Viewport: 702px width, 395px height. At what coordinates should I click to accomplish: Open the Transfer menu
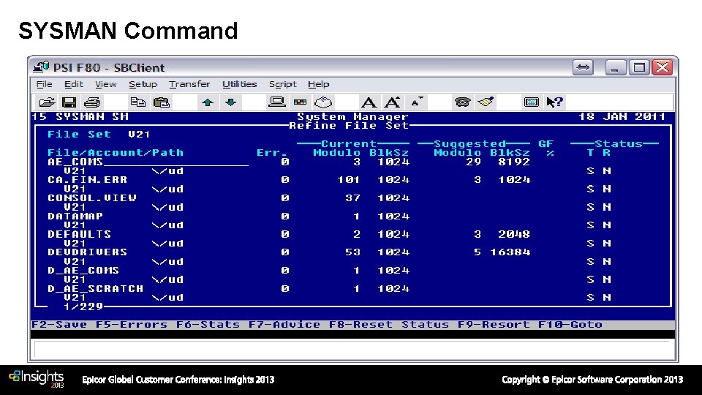(189, 84)
